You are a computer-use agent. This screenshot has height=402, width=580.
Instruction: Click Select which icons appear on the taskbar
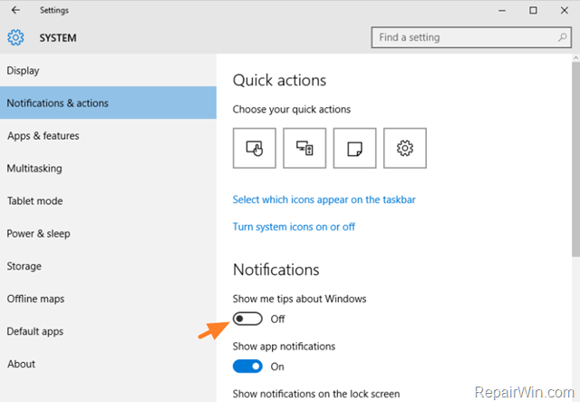[324, 200]
